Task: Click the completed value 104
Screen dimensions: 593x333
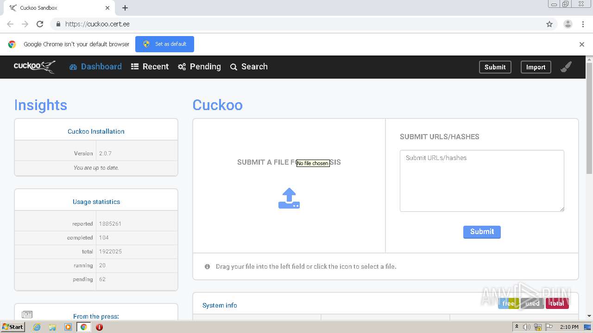Action: pos(104,238)
